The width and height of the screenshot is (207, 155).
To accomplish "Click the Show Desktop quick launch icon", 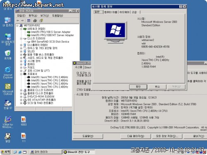I will coord(24,152).
